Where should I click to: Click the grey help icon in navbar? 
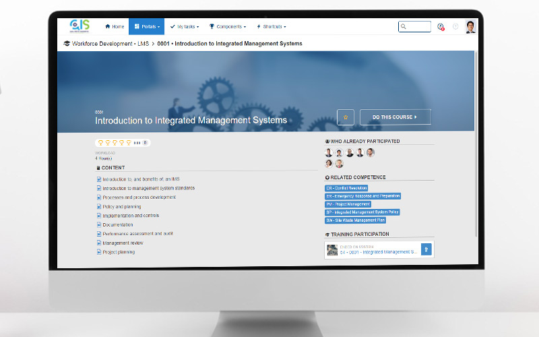[455, 27]
